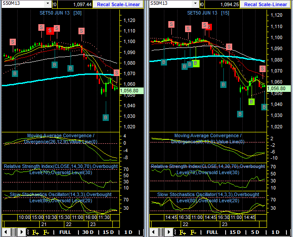This screenshot has height=237, width=293.
Task: Click MACD indicator title in left chart
Action: click(x=61, y=139)
